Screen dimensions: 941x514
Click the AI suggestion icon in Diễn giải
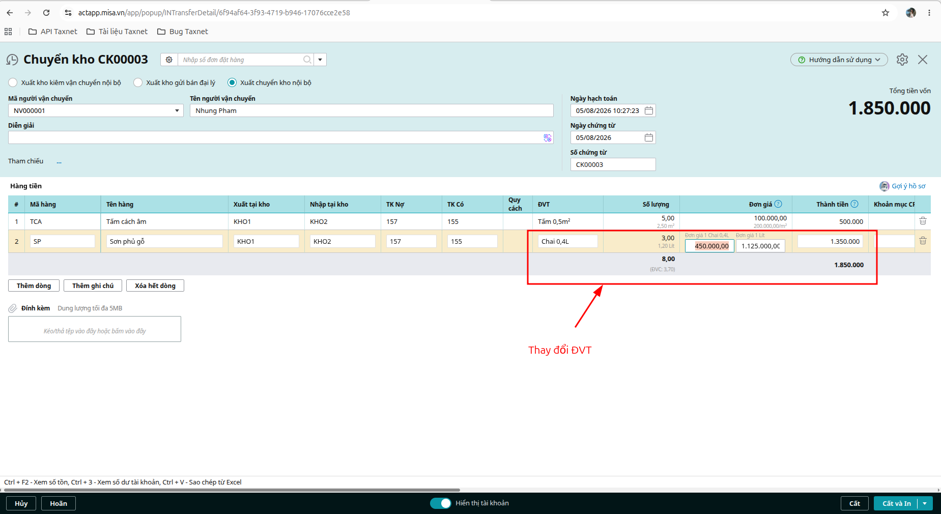[x=548, y=137]
